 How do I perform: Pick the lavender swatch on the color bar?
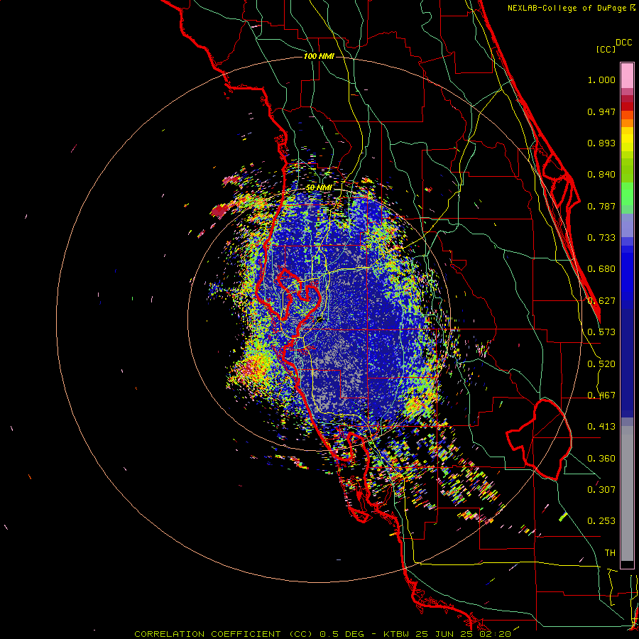pos(627,225)
